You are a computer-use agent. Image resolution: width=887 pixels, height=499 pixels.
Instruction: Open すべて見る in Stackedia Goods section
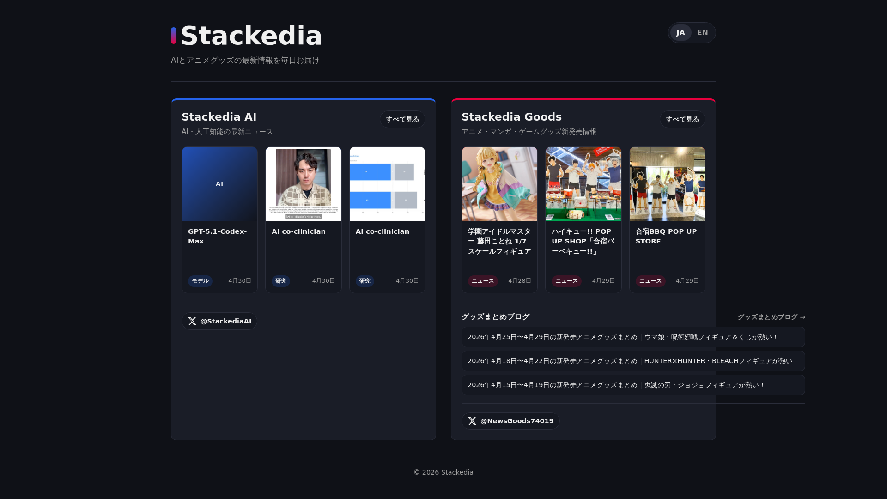tap(682, 119)
